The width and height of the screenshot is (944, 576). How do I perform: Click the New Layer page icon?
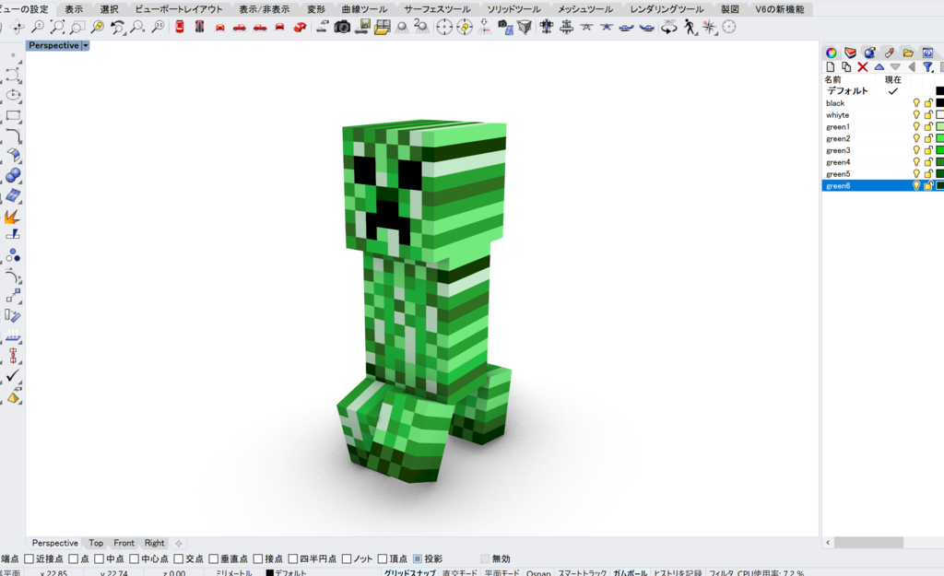point(831,67)
